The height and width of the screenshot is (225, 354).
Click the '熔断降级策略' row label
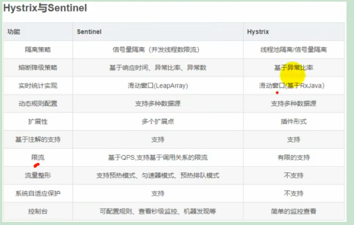coord(38,68)
